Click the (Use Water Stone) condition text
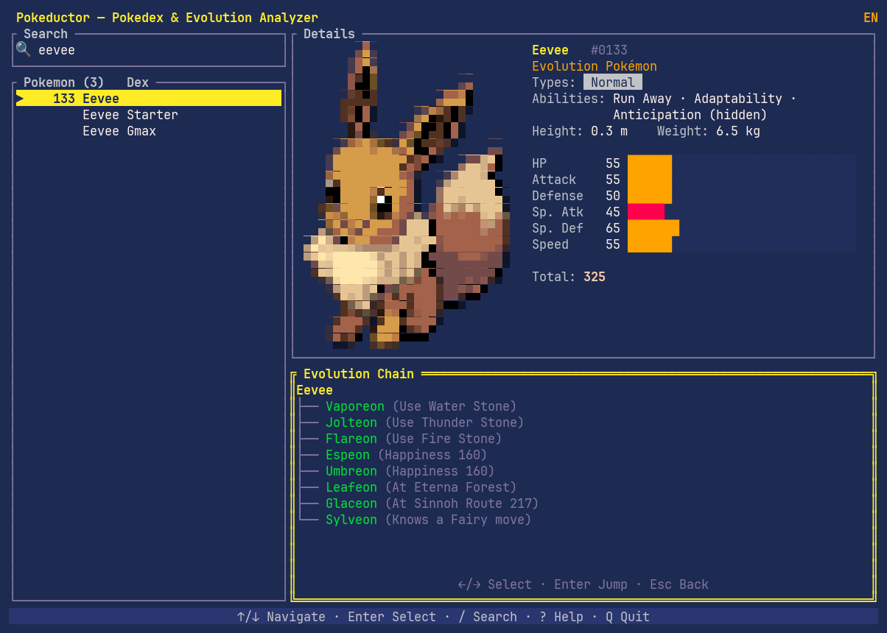Screen dimensions: 887x633 [455, 406]
